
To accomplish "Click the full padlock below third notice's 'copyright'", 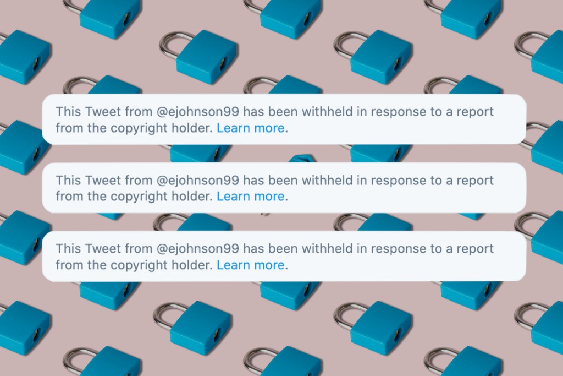I will pos(193,328).
